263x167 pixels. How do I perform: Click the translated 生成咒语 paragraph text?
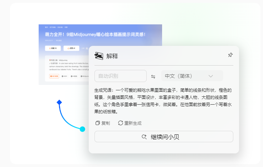[x=163, y=101]
